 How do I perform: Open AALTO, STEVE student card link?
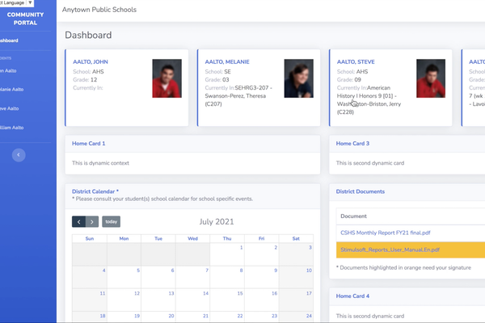356,61
